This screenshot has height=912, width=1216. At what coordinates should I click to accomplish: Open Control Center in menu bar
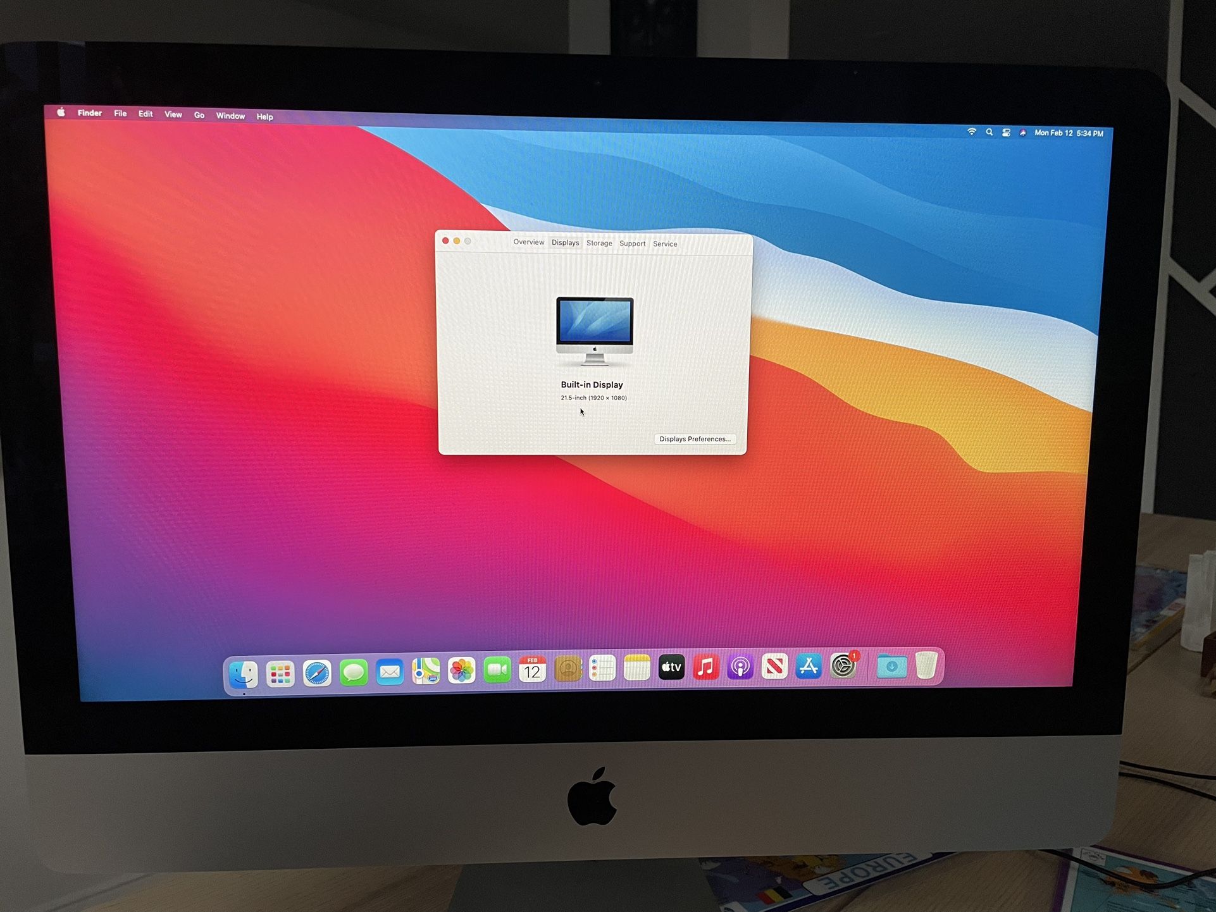click(x=1006, y=132)
